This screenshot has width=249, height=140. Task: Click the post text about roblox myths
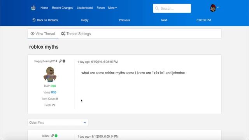133,73
